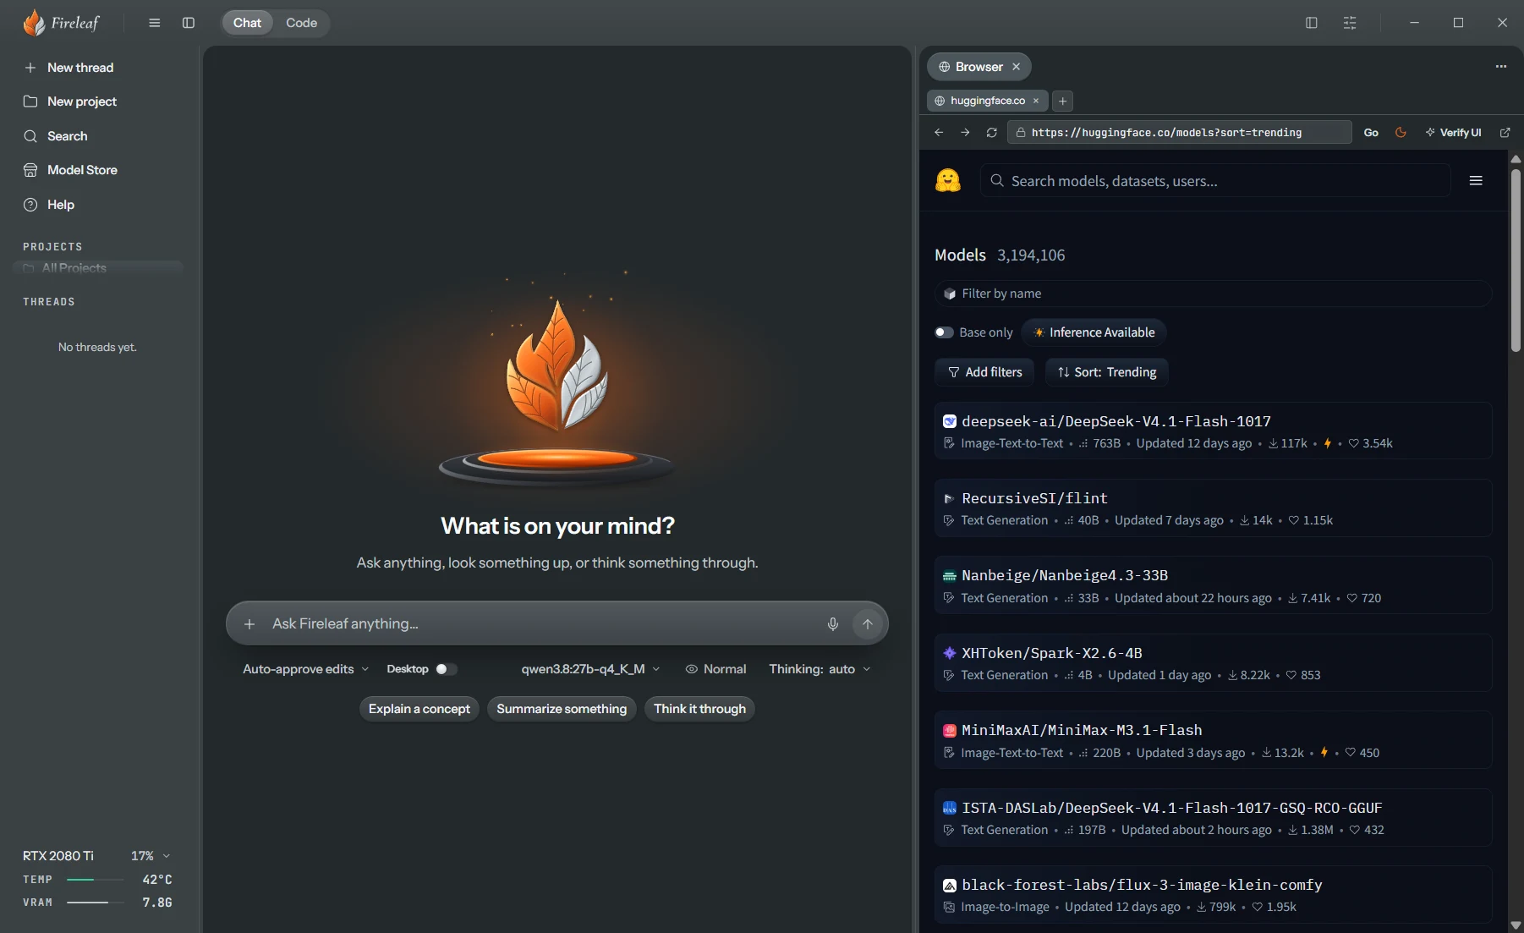Add a new browser tab with plus
Image resolution: width=1524 pixels, height=933 pixels.
1063,101
